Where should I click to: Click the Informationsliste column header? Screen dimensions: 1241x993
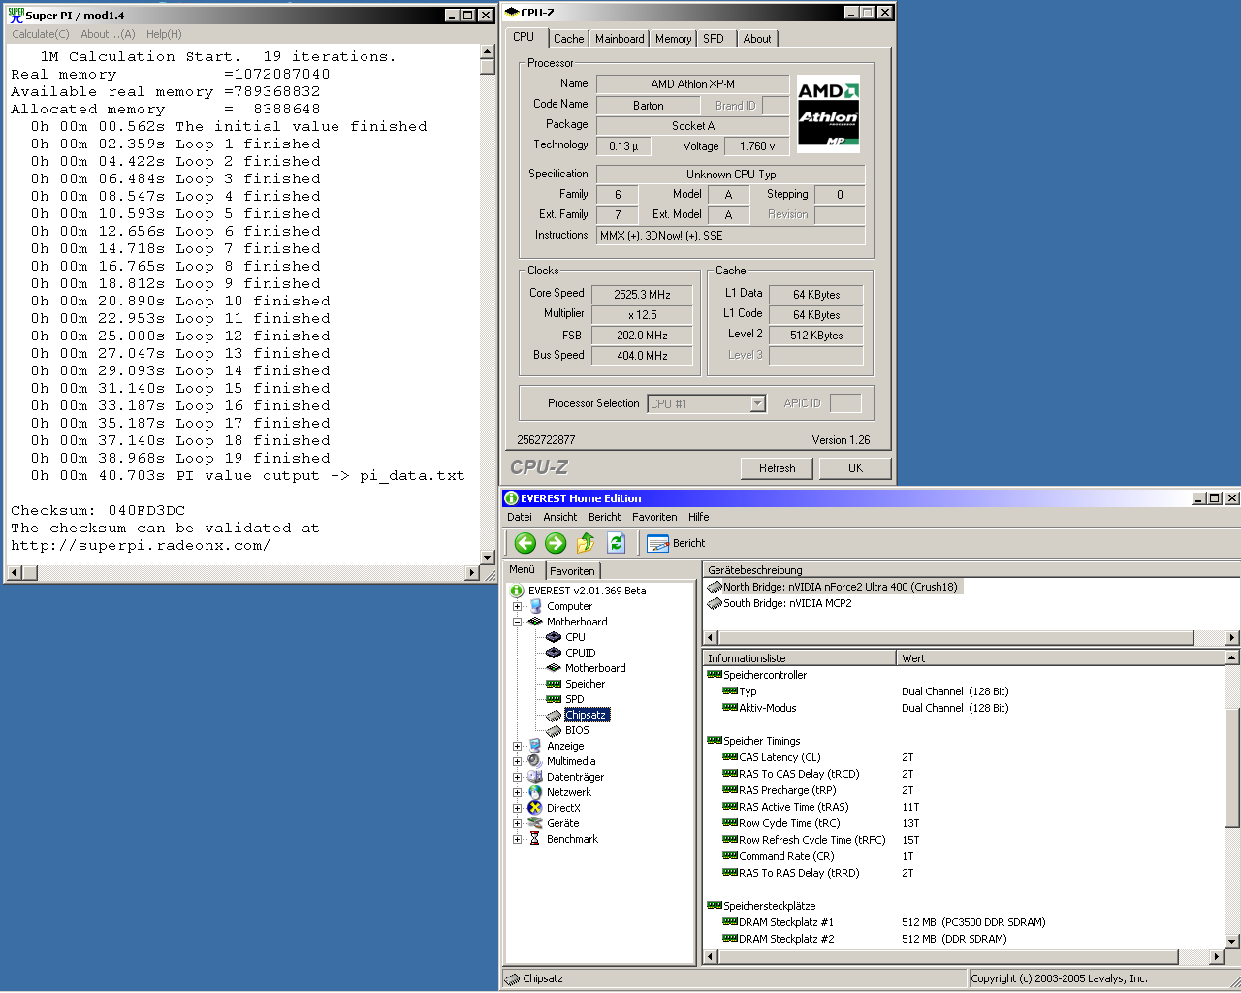pyautogui.click(x=799, y=658)
